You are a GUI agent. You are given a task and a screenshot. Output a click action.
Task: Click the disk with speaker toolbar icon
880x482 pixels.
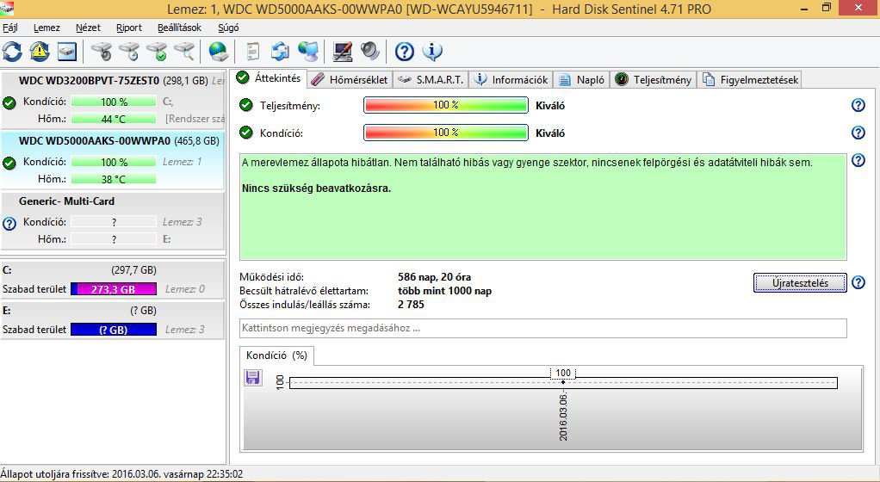(x=102, y=52)
